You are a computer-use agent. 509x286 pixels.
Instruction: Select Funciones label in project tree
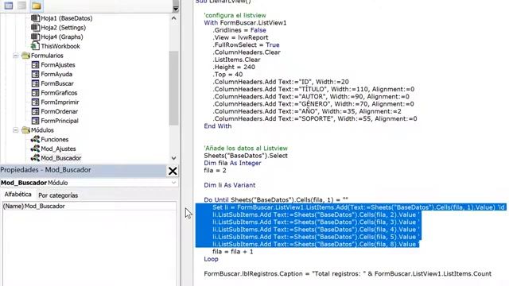55,140
